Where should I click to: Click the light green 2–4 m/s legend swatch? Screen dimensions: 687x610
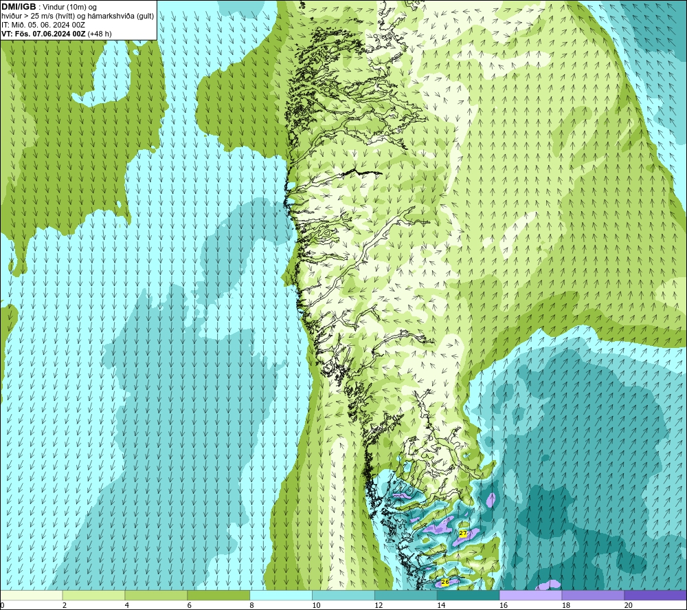[93, 596]
